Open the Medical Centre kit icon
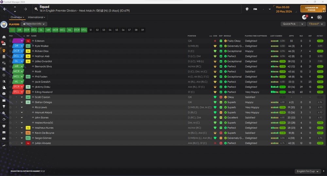 [x=4, y=94]
